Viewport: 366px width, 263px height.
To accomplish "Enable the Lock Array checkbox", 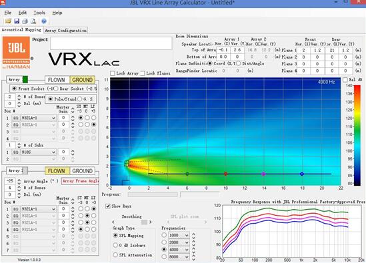I will (113, 73).
